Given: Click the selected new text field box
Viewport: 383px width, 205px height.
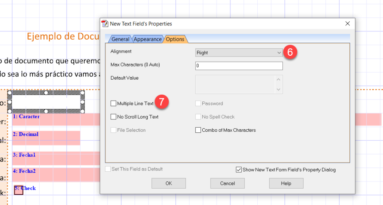Looking at the screenshot, I should (46, 101).
